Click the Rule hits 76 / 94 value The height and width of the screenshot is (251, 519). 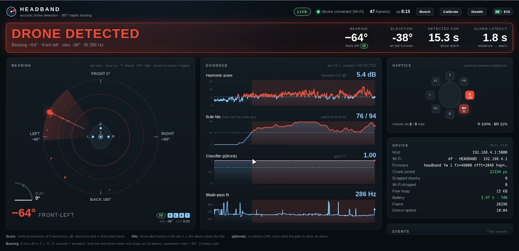366,116
